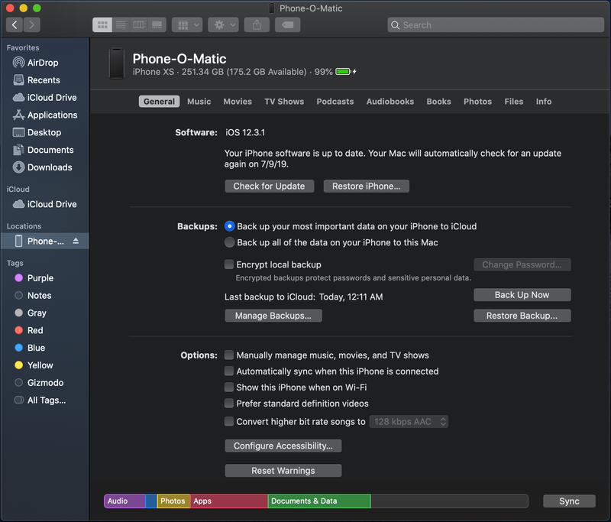Enable automatic sync when iPhone connected

[229, 371]
